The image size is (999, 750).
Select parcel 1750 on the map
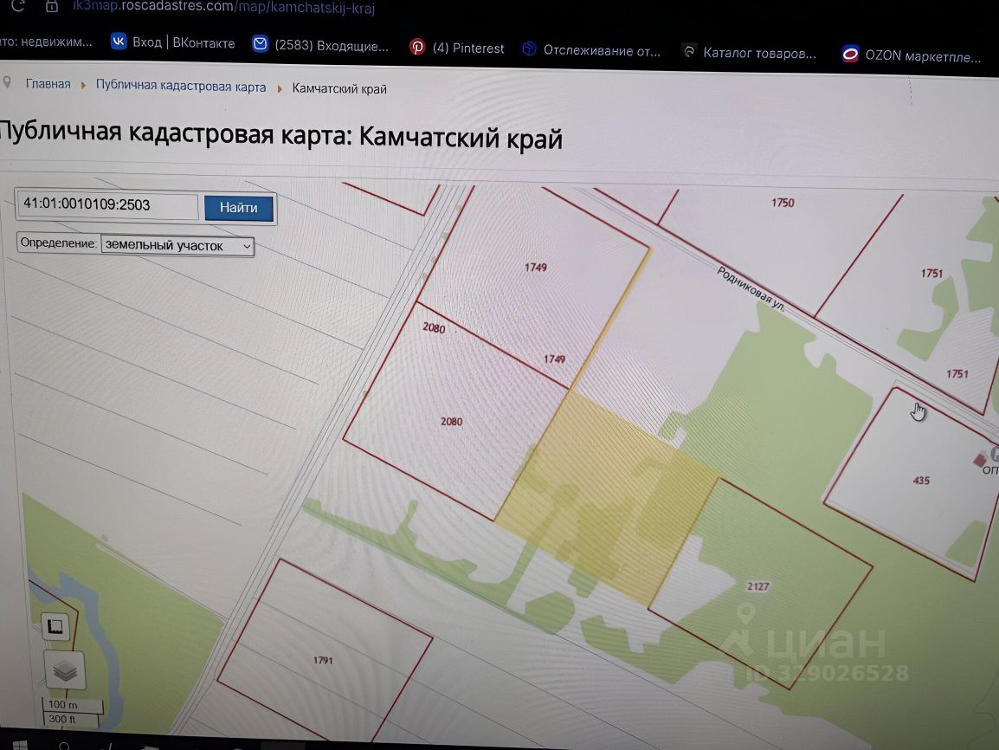tap(783, 203)
